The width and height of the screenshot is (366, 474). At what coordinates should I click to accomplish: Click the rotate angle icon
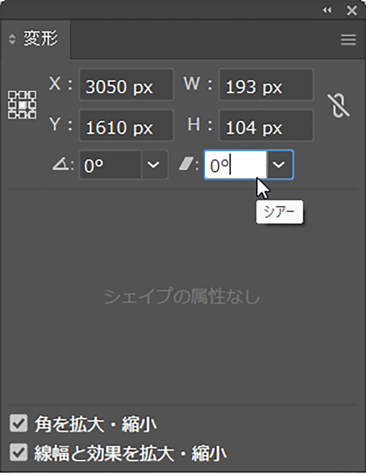pyautogui.click(x=59, y=165)
